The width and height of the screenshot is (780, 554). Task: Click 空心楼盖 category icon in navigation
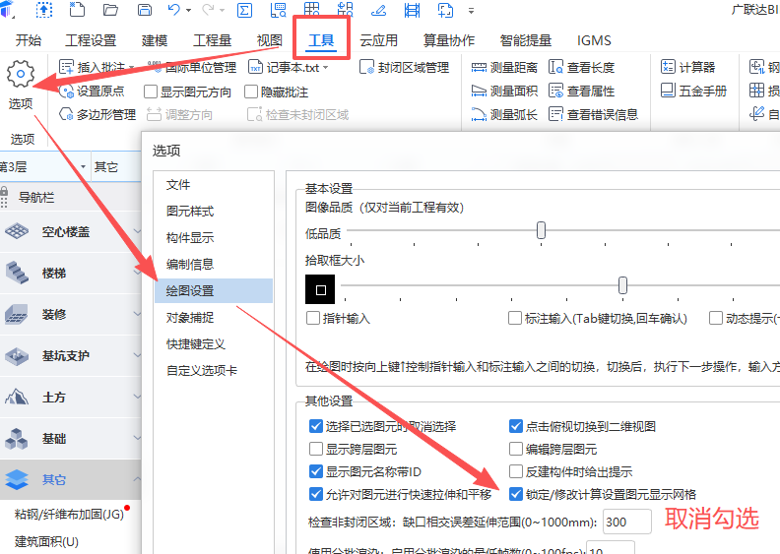(17, 231)
